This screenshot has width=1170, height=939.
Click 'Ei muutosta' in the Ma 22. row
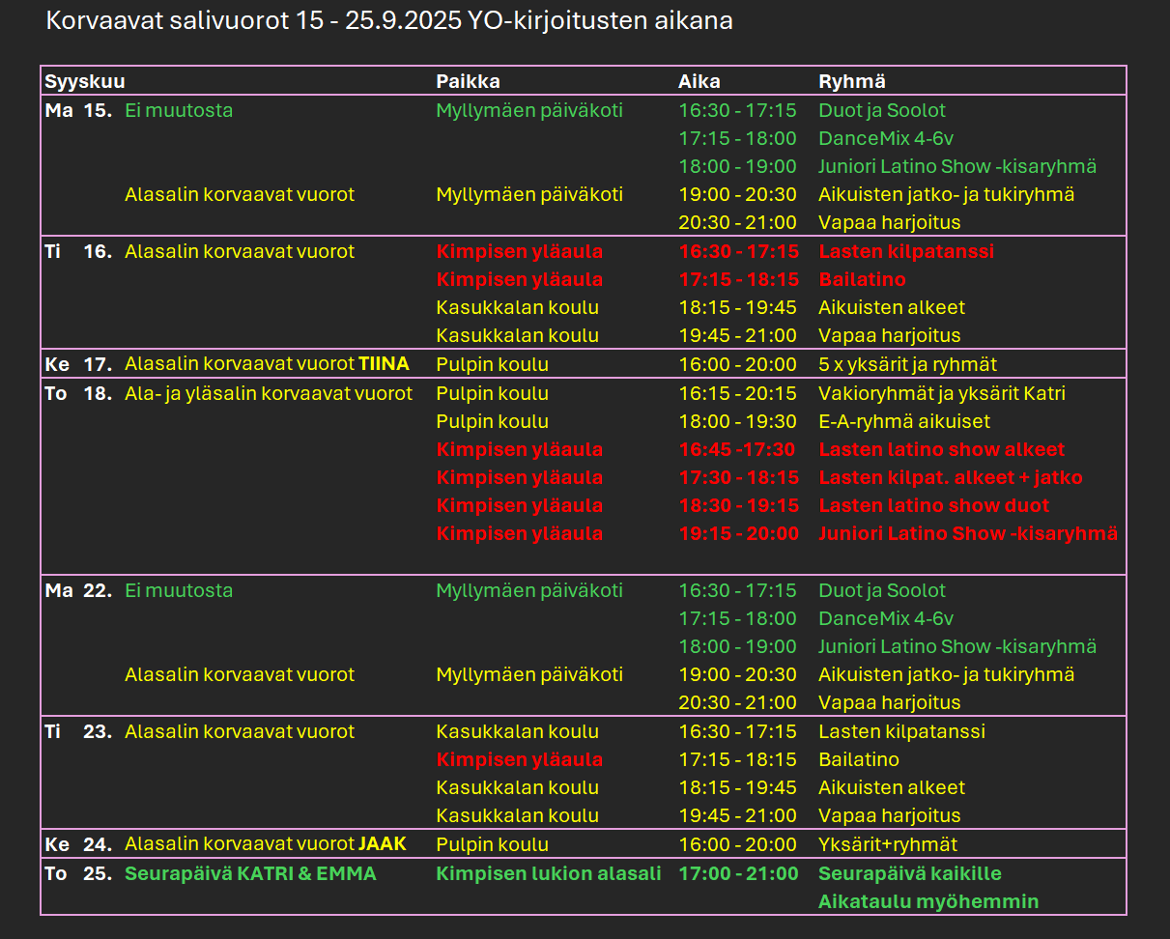179,590
